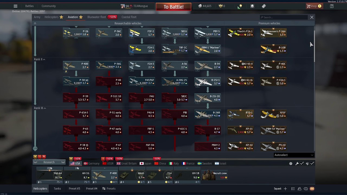Close the research tree window
This screenshot has width=347, height=195.
(x=312, y=17)
